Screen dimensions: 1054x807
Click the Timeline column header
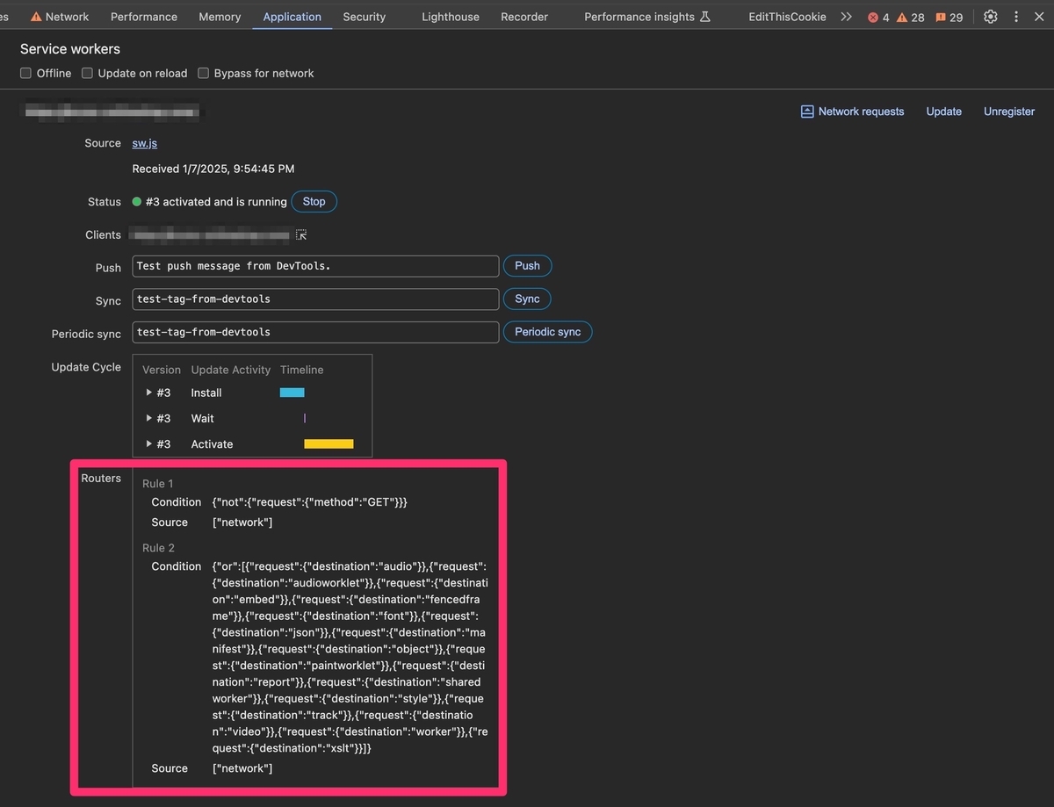pyautogui.click(x=302, y=370)
